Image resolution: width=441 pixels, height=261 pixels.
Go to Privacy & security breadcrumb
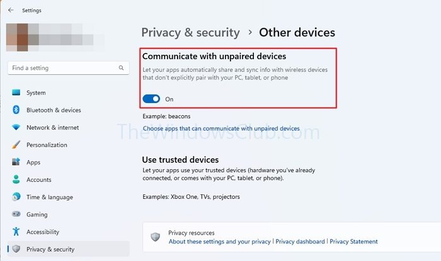[x=190, y=33]
